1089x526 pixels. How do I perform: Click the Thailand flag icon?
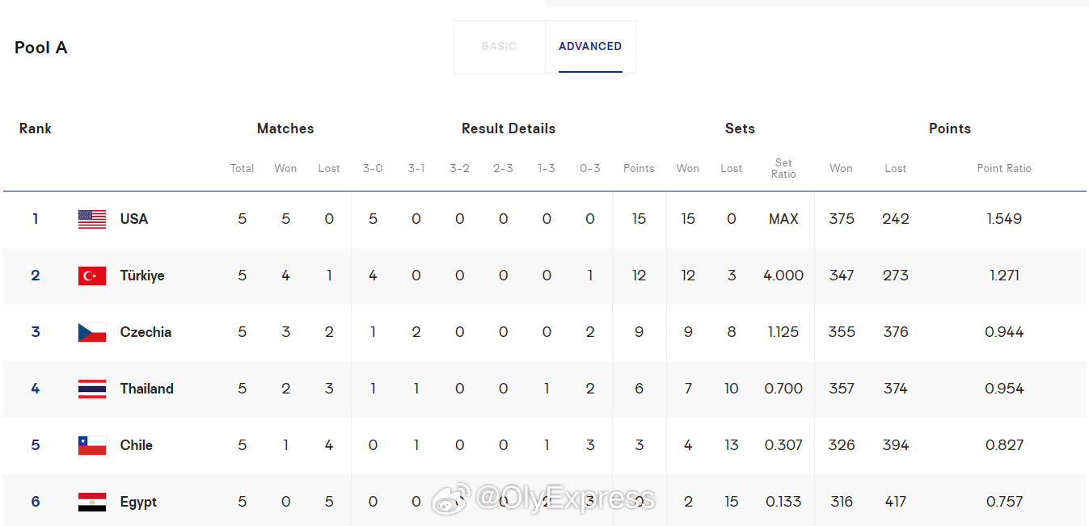point(92,389)
